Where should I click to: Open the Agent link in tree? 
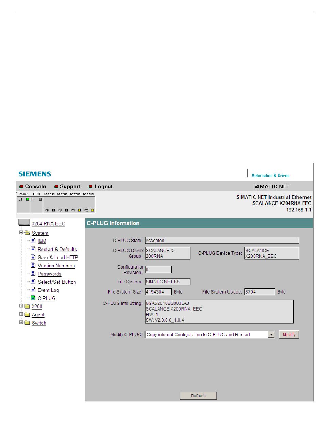(38, 315)
